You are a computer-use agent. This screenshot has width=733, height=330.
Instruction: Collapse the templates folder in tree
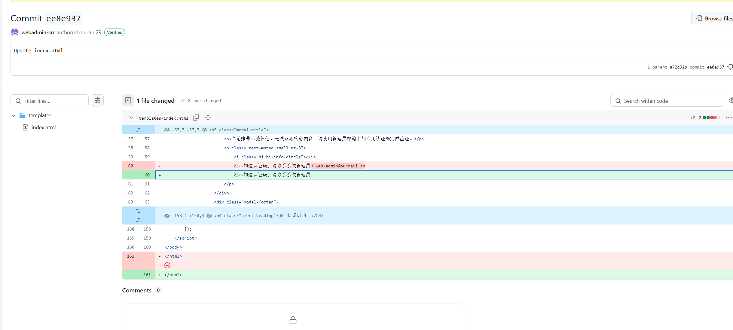point(14,115)
